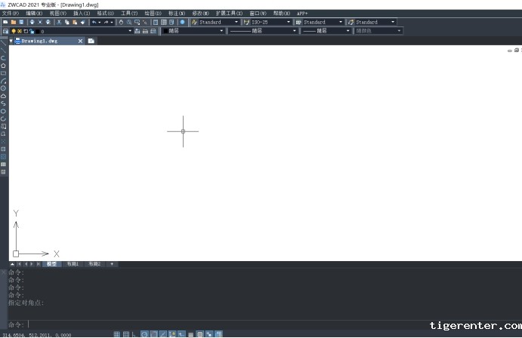Click the new drawing tab icon

[91, 41]
